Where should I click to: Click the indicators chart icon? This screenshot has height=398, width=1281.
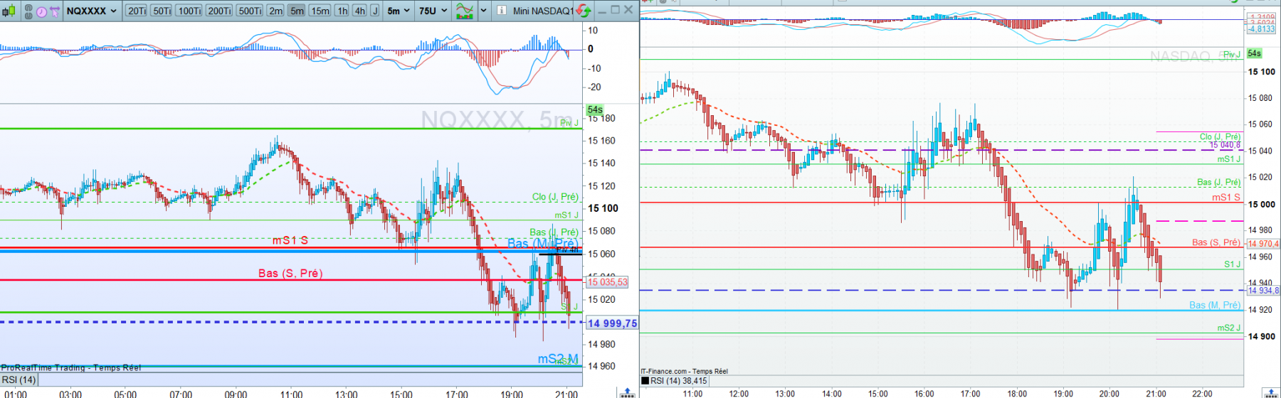point(465,11)
